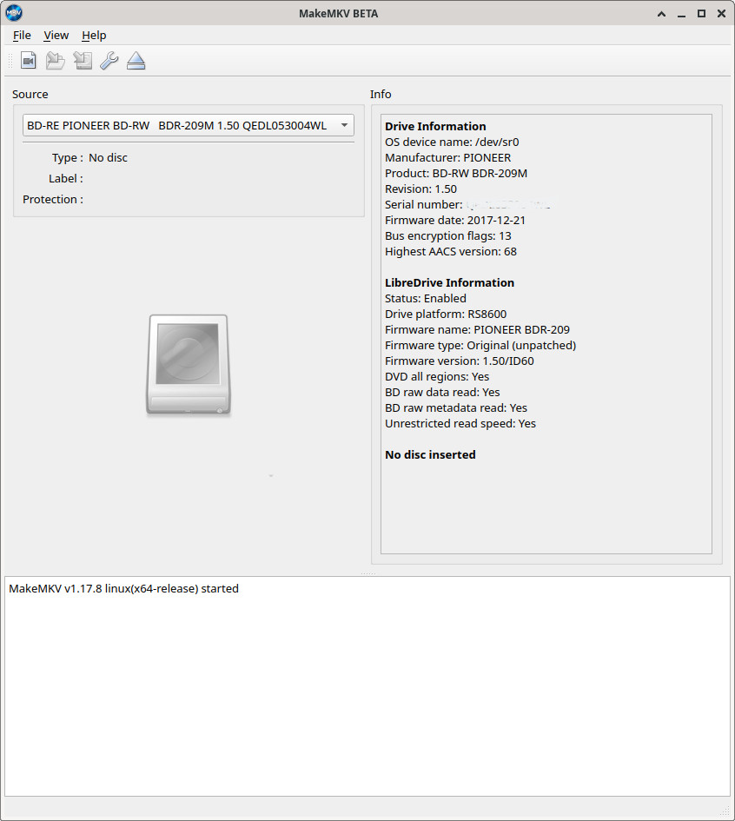The height and width of the screenshot is (821, 735).
Task: Shade the window with the up-arrow button
Action: click(x=662, y=14)
